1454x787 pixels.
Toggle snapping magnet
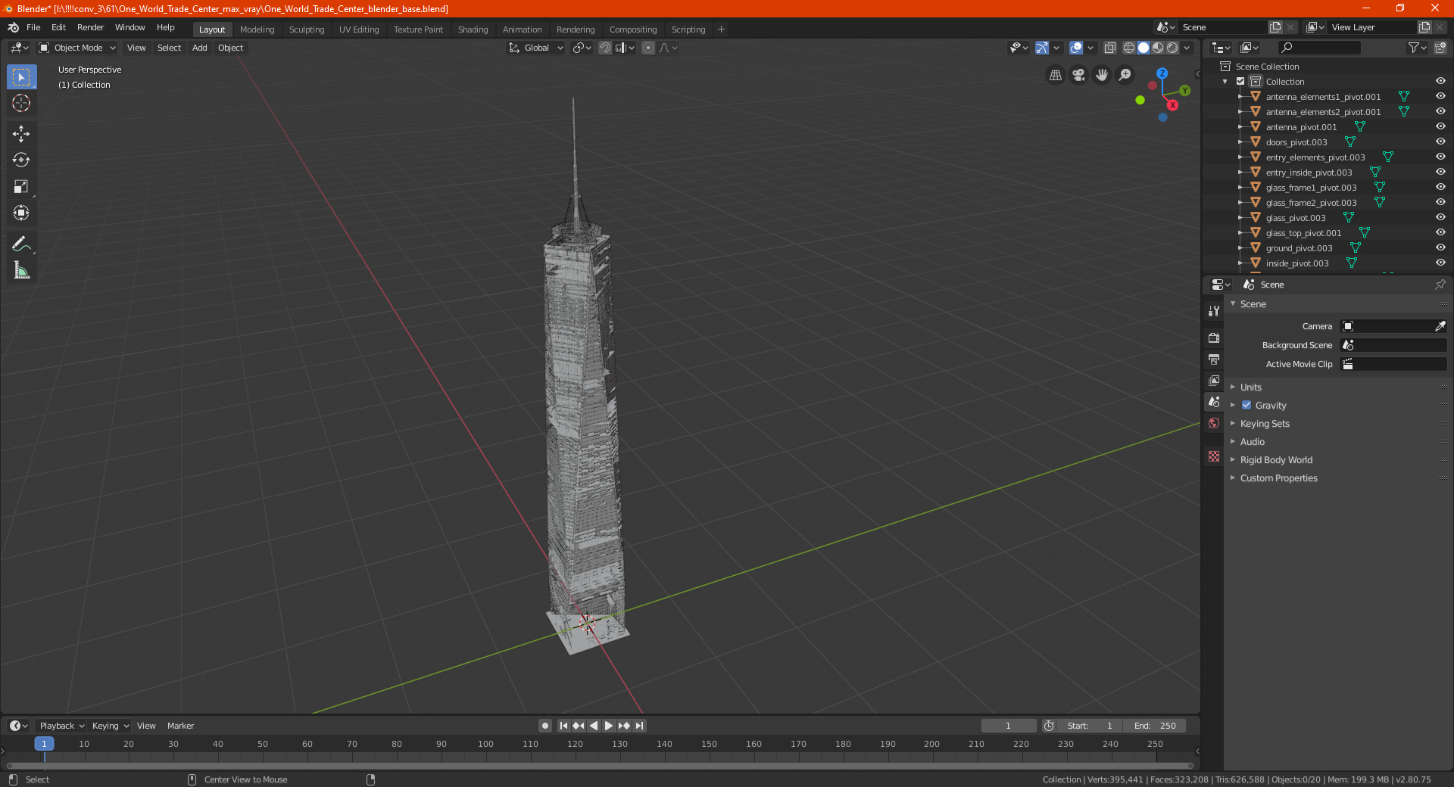tap(605, 48)
